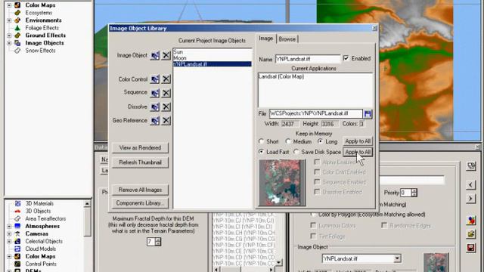Viewport: 484px width, 272px height.
Task: Switch to the Browse tab
Action: coord(287,39)
